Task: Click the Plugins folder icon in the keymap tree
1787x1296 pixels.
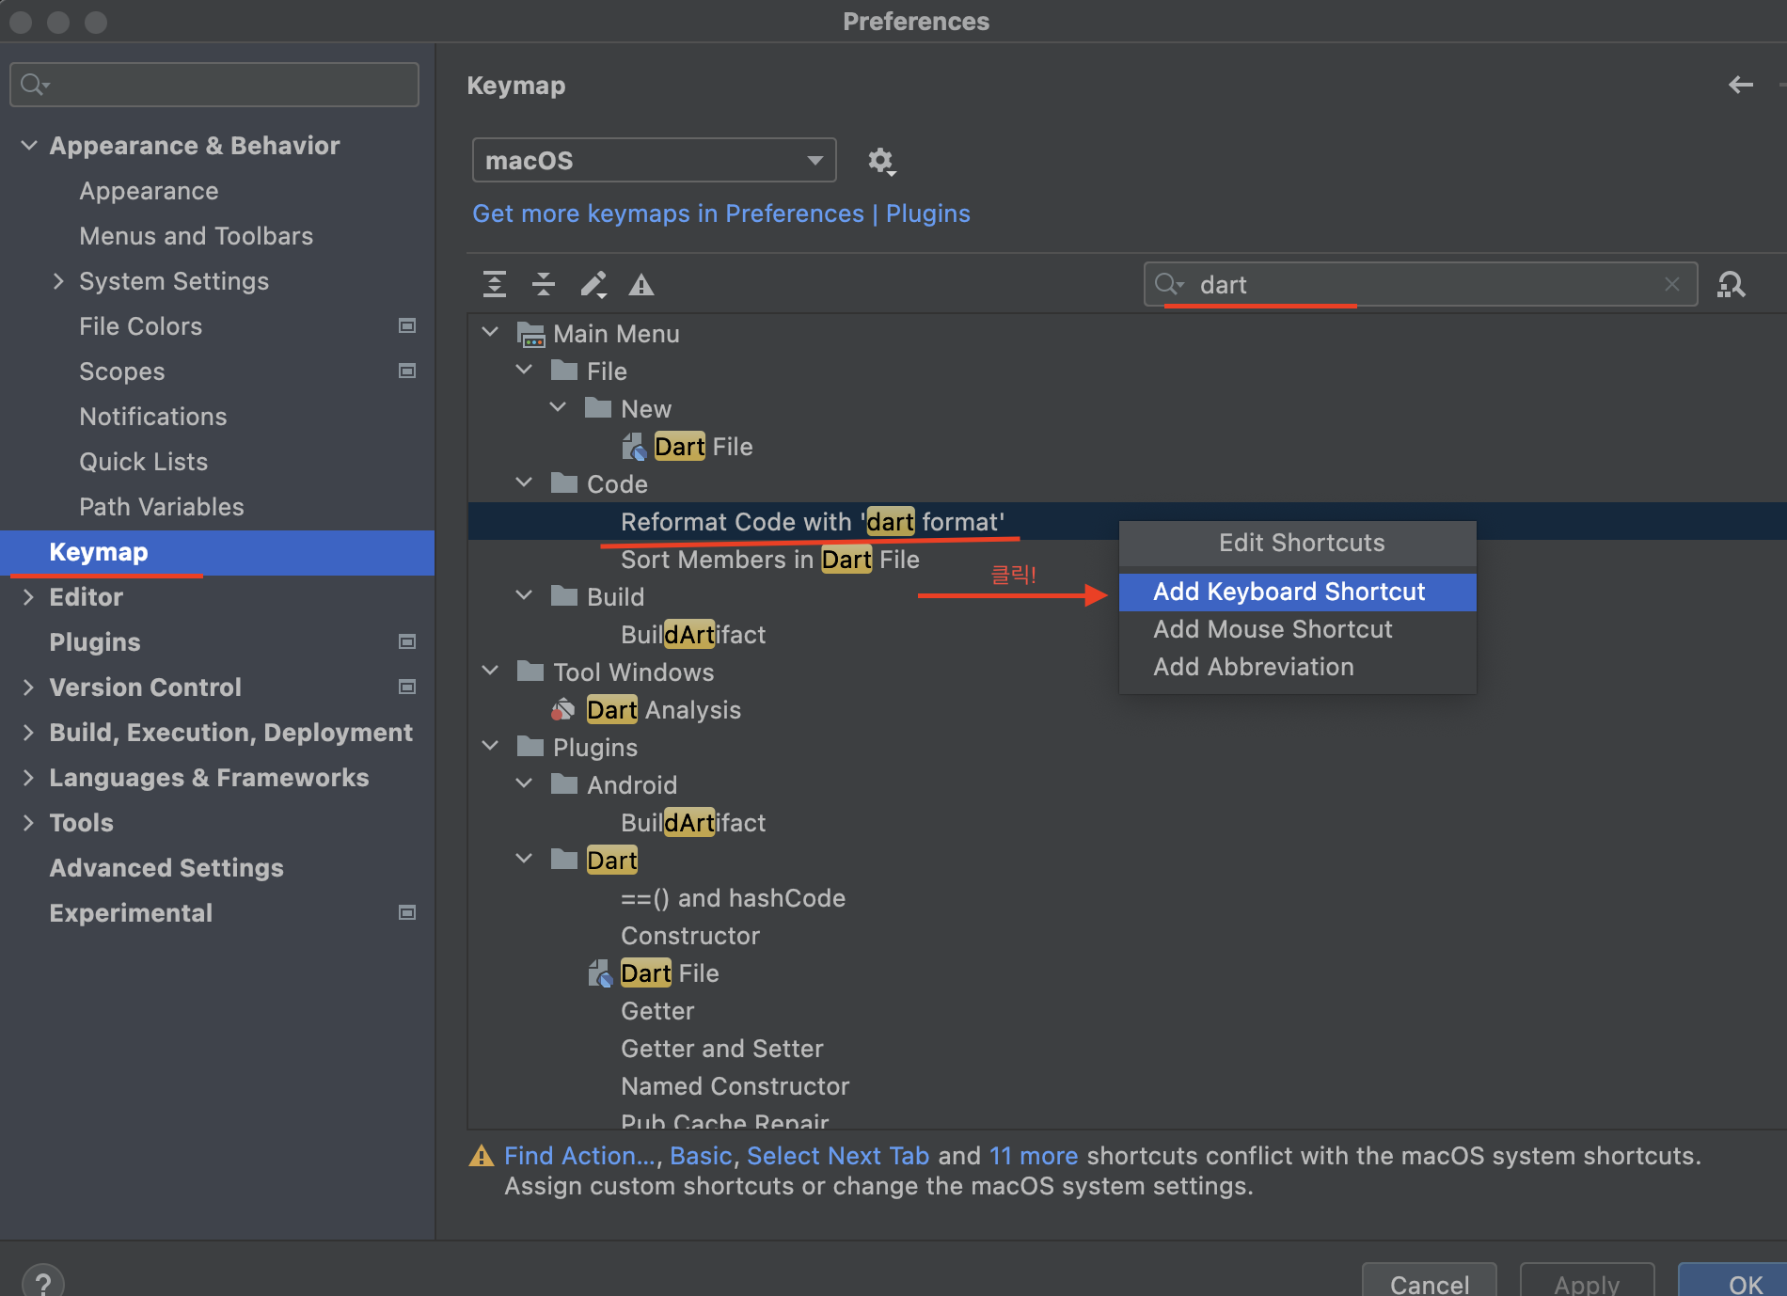Action: click(531, 747)
